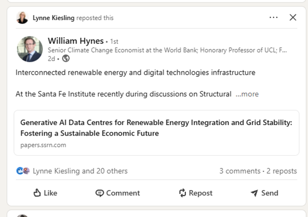Click the Repost arrows icon
The height and width of the screenshot is (217, 308).
pyautogui.click(x=182, y=193)
